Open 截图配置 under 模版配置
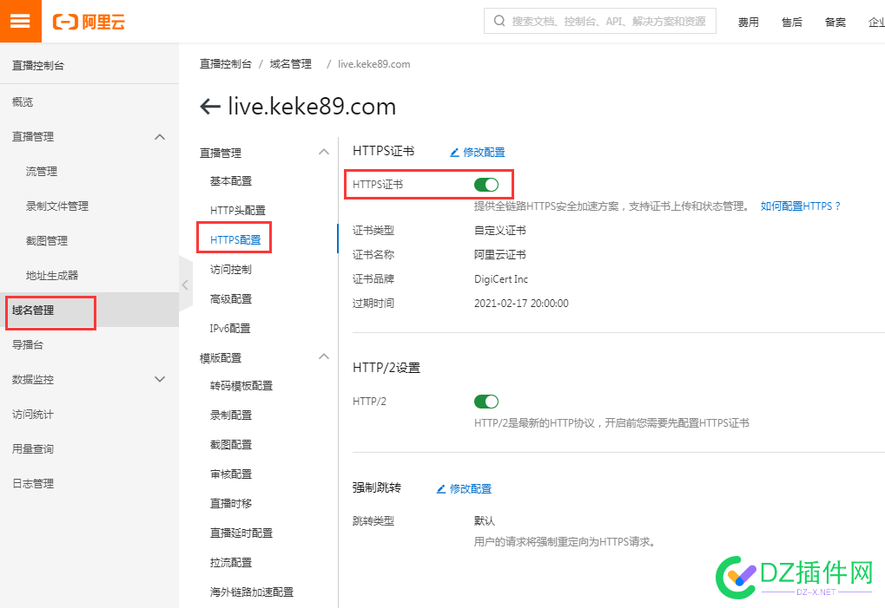The width and height of the screenshot is (885, 608). pyautogui.click(x=231, y=445)
